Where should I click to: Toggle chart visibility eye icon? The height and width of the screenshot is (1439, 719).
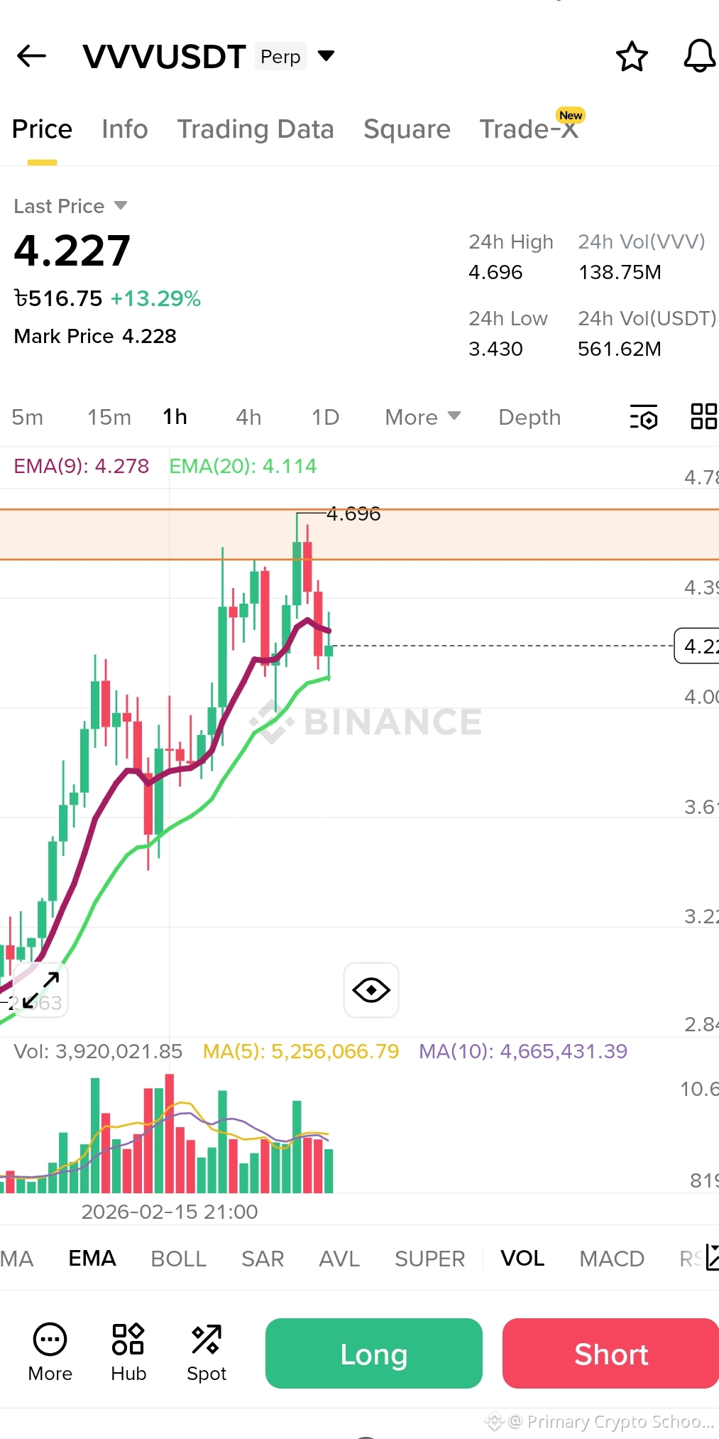(x=371, y=990)
